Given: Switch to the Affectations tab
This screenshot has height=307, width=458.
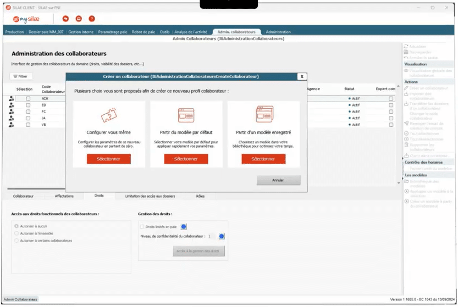Looking at the screenshot, I should tap(64, 196).
